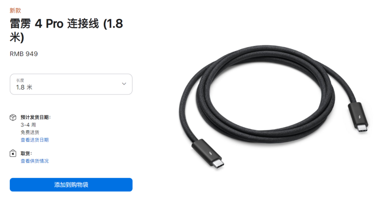This screenshot has height=197, width=377.
Task: Expand the length dropdown chevron
Action: tap(124, 84)
